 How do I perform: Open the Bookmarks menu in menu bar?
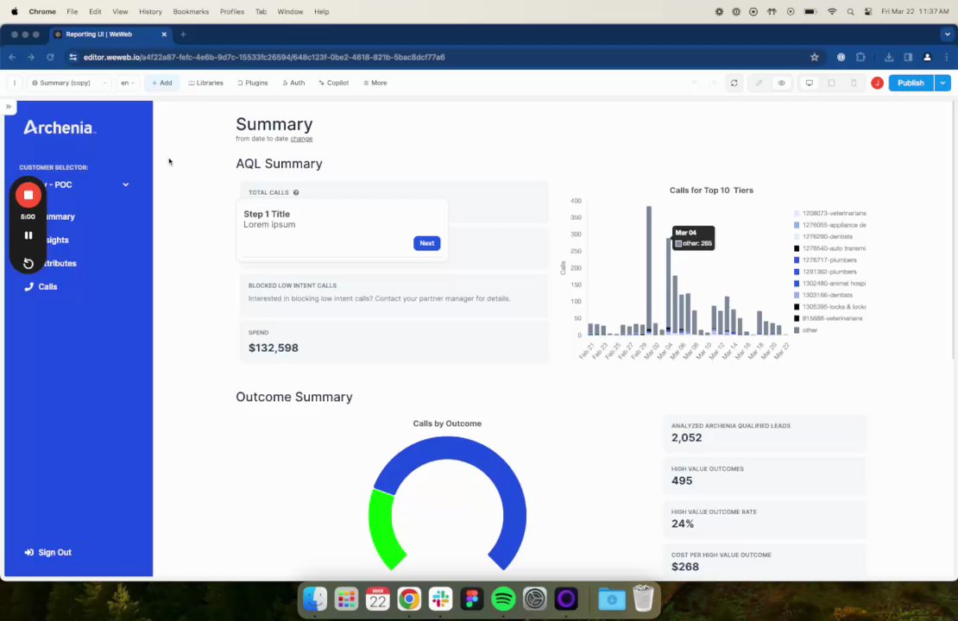[191, 11]
